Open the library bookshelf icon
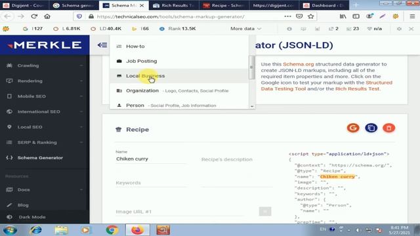The image size is (420, 236). coord(343,16)
